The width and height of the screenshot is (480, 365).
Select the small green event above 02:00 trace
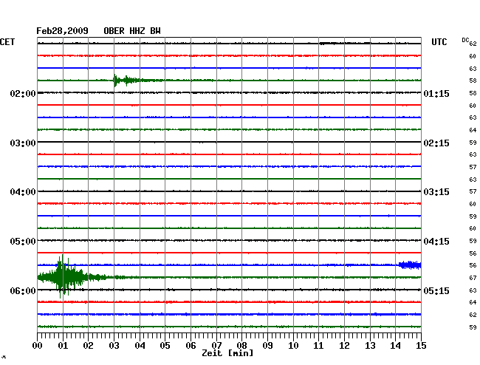click(126, 81)
